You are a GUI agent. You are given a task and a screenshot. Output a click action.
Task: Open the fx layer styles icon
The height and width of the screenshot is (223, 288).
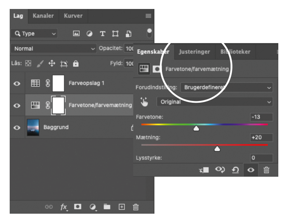64,207
